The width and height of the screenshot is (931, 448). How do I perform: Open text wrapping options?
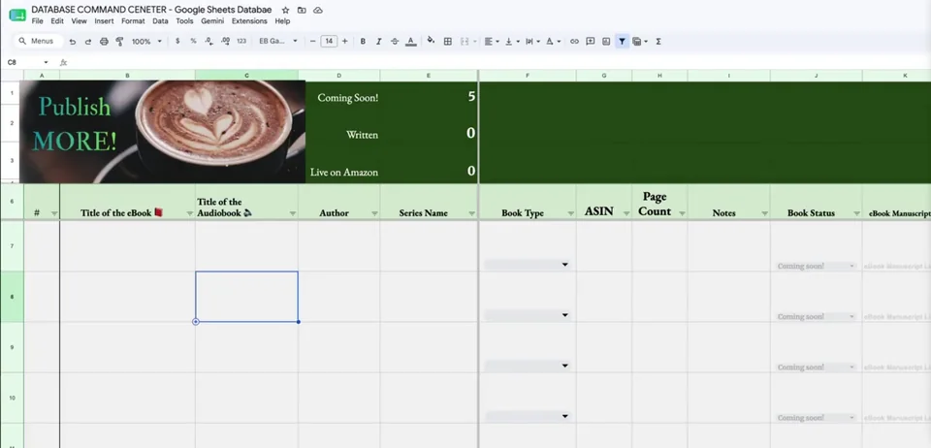(532, 42)
